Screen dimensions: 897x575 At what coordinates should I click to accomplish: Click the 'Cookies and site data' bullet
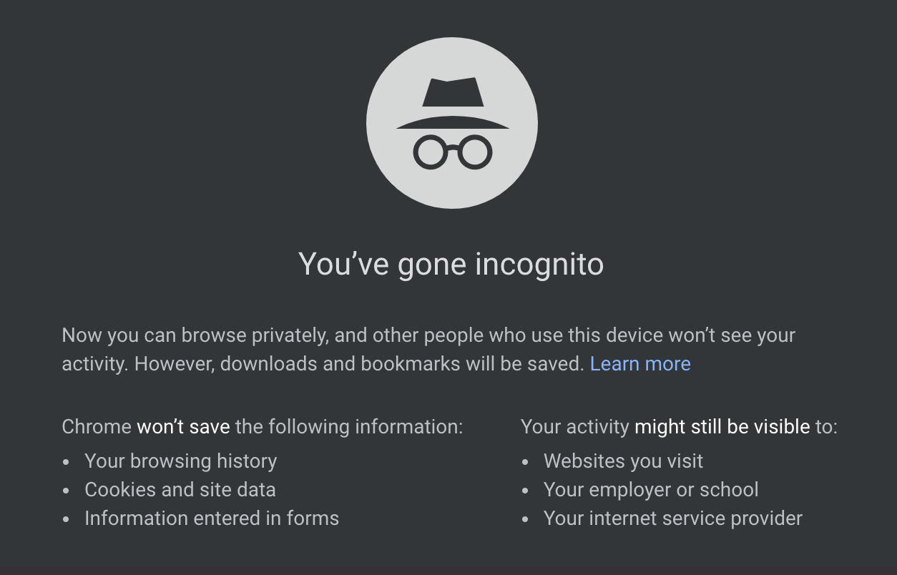pos(180,490)
